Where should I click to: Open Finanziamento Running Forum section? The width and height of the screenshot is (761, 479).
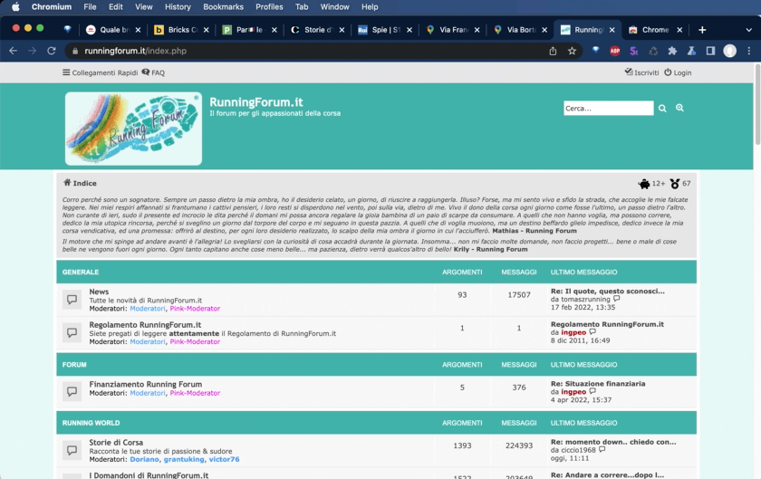point(146,384)
